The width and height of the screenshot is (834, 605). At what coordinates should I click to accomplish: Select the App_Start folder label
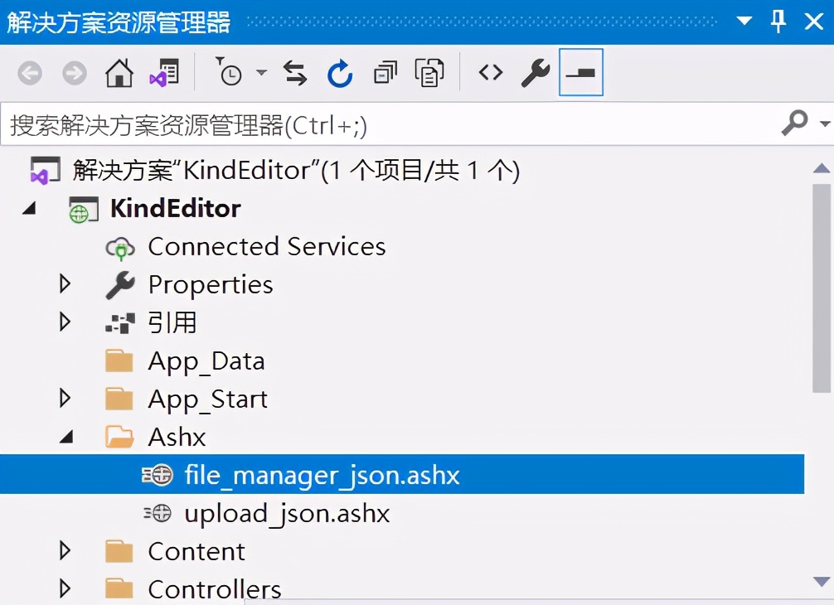tap(208, 399)
